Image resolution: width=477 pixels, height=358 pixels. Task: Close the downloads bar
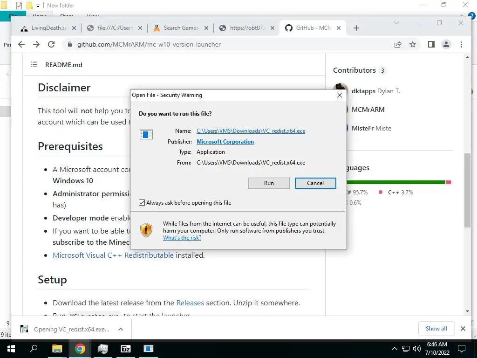(463, 329)
